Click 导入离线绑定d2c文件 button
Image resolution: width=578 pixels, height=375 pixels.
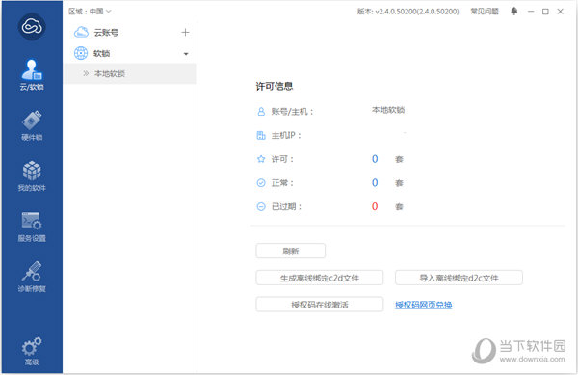point(459,278)
